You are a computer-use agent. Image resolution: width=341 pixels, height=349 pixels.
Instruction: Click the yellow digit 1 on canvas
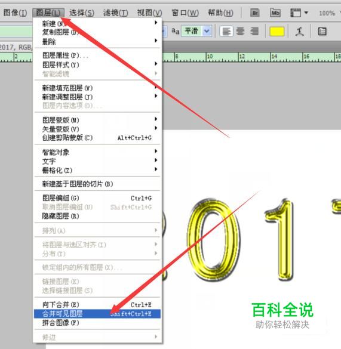click(280, 240)
